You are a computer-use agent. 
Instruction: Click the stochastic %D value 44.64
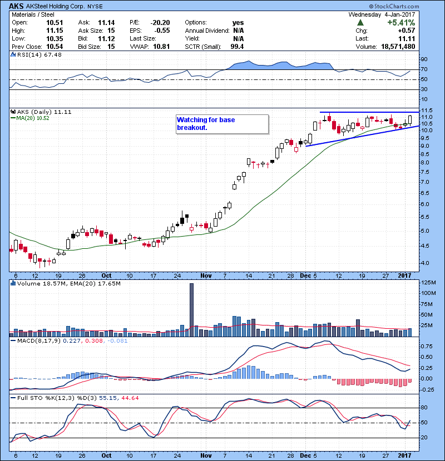pos(130,398)
